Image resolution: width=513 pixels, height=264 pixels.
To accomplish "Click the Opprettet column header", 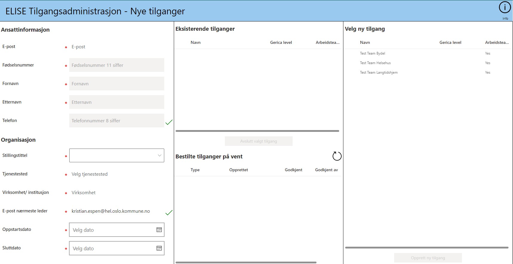I will 239,170.
